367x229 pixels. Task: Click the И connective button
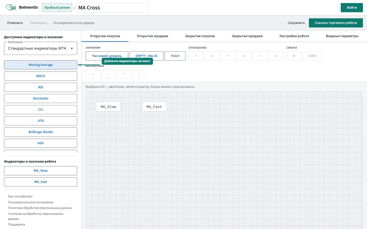[x=294, y=56]
